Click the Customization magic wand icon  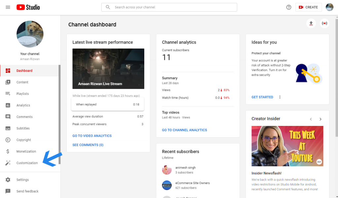[x=8, y=163]
